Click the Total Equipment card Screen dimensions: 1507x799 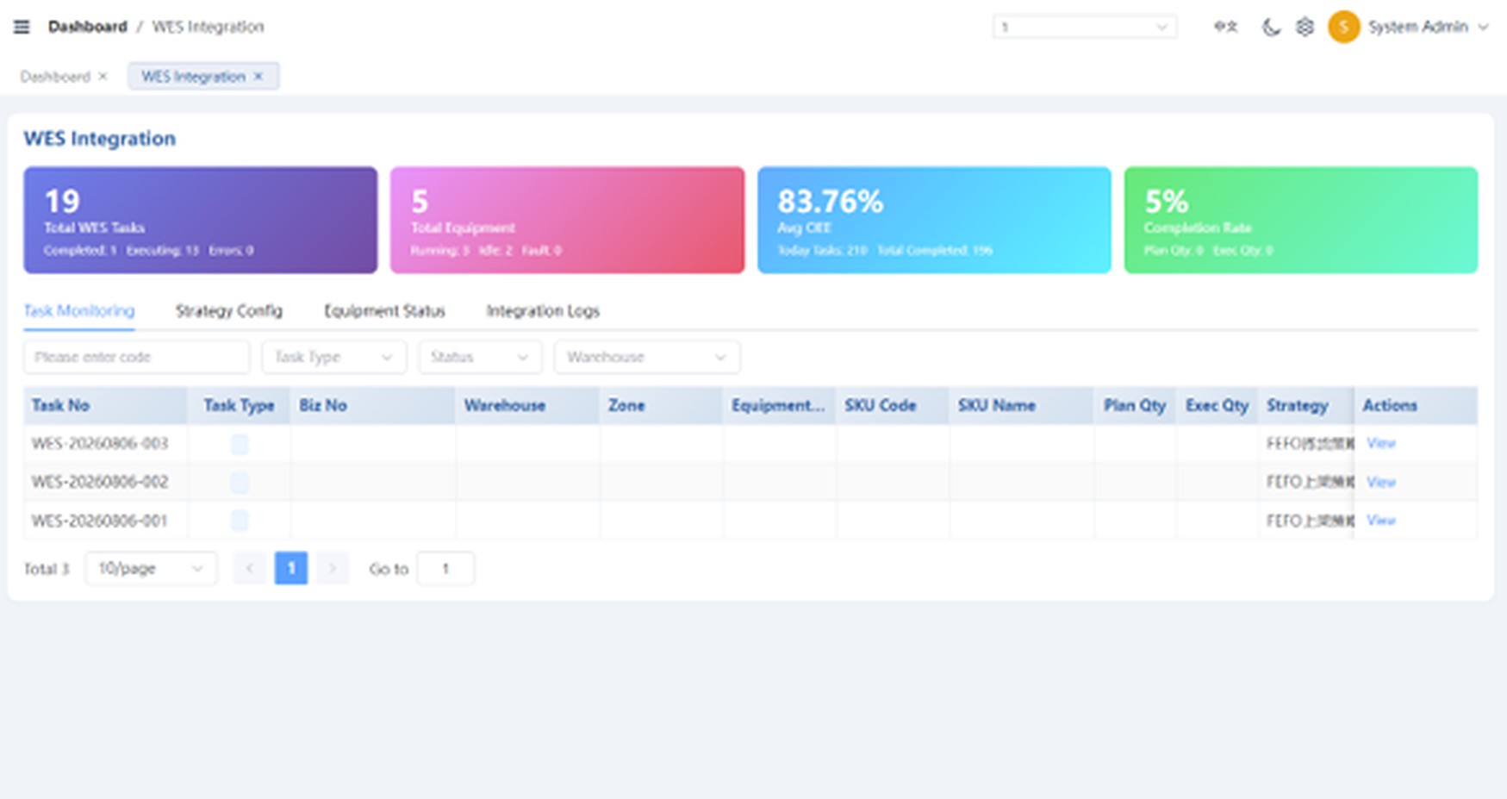(567, 220)
